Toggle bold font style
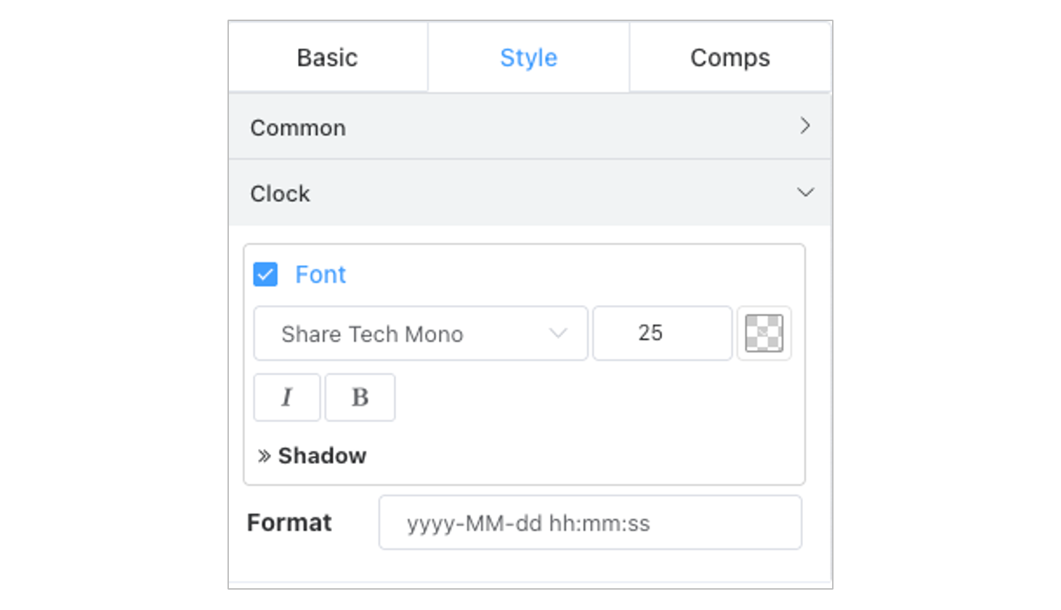 [360, 397]
